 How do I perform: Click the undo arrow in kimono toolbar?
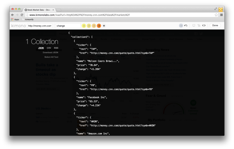(186, 26)
